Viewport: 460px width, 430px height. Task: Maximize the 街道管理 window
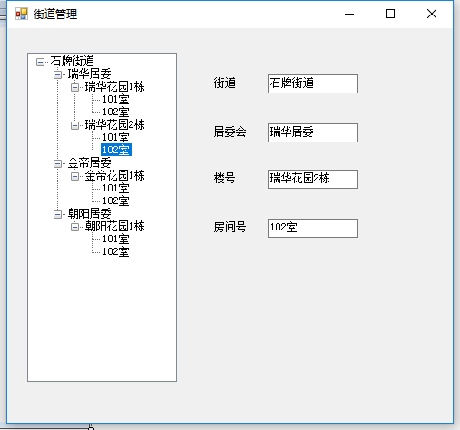point(390,14)
